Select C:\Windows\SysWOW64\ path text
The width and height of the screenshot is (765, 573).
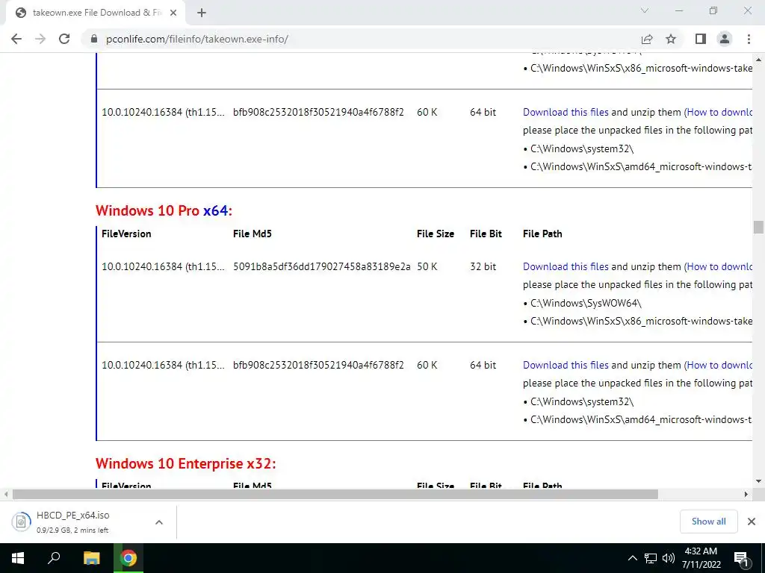tap(586, 303)
